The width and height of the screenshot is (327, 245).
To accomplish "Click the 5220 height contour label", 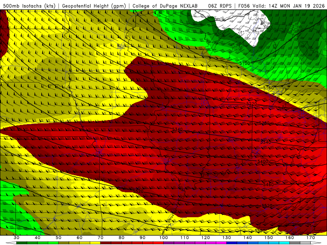I will (x=251, y=104).
